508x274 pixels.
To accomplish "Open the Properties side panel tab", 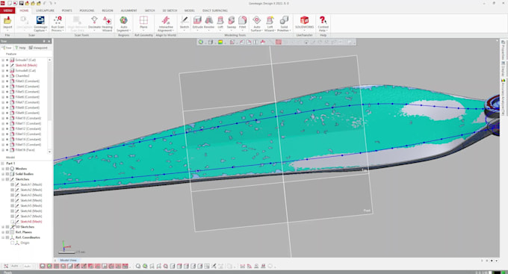I will [503, 50].
